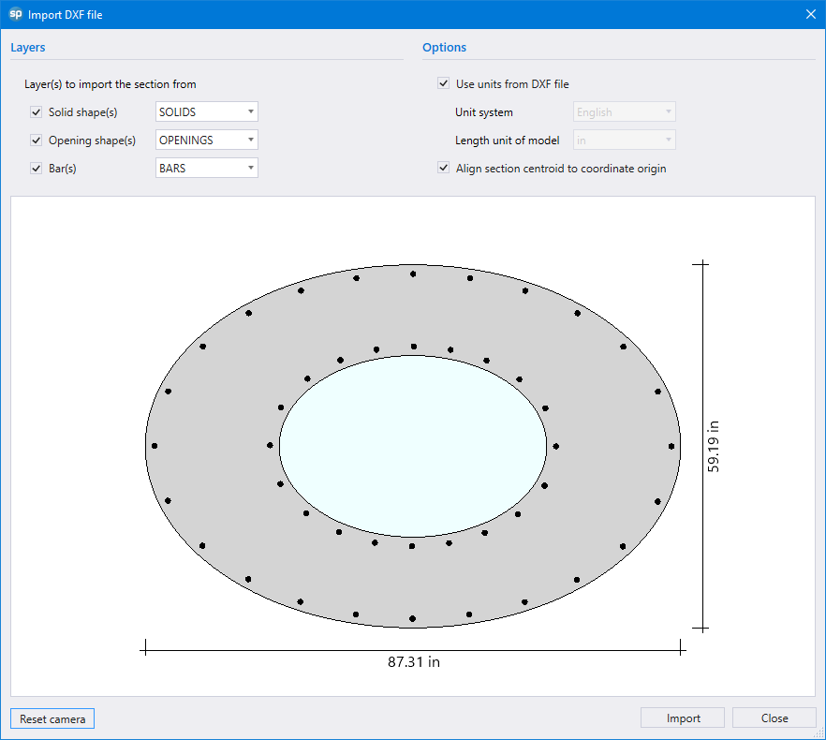The image size is (826, 740).
Task: Expand the OPENINGS layer dropdown
Action: [206, 141]
